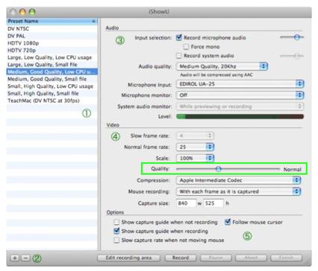Open the Mouse recording dropdown
This screenshot has height=271, width=318.
click(x=238, y=191)
